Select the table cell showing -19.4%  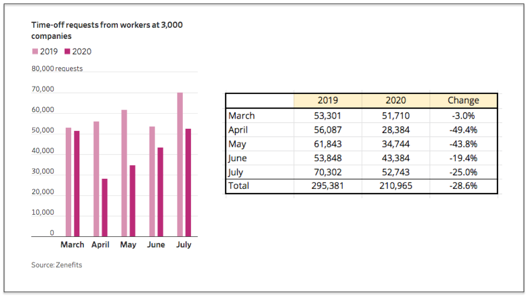[463, 158]
